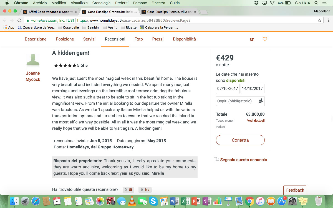Open the check-out date 14/10/2017 picker
The image size is (333, 208).
252,88
